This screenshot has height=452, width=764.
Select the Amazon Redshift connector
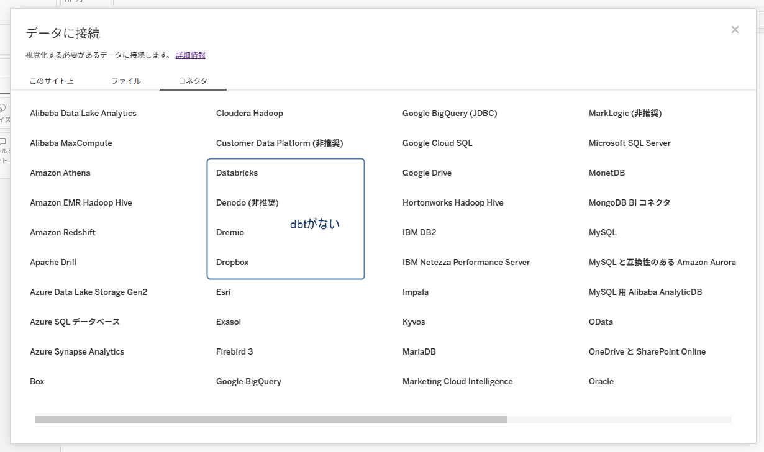click(x=63, y=233)
